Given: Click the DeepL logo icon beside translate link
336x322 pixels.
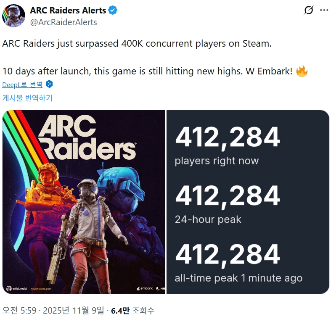Looking at the screenshot, I should coord(49,84).
